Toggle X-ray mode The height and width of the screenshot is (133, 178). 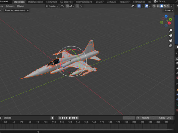click(154, 6)
